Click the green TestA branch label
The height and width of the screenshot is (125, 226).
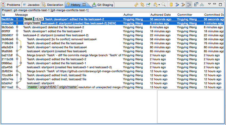coord(28,19)
